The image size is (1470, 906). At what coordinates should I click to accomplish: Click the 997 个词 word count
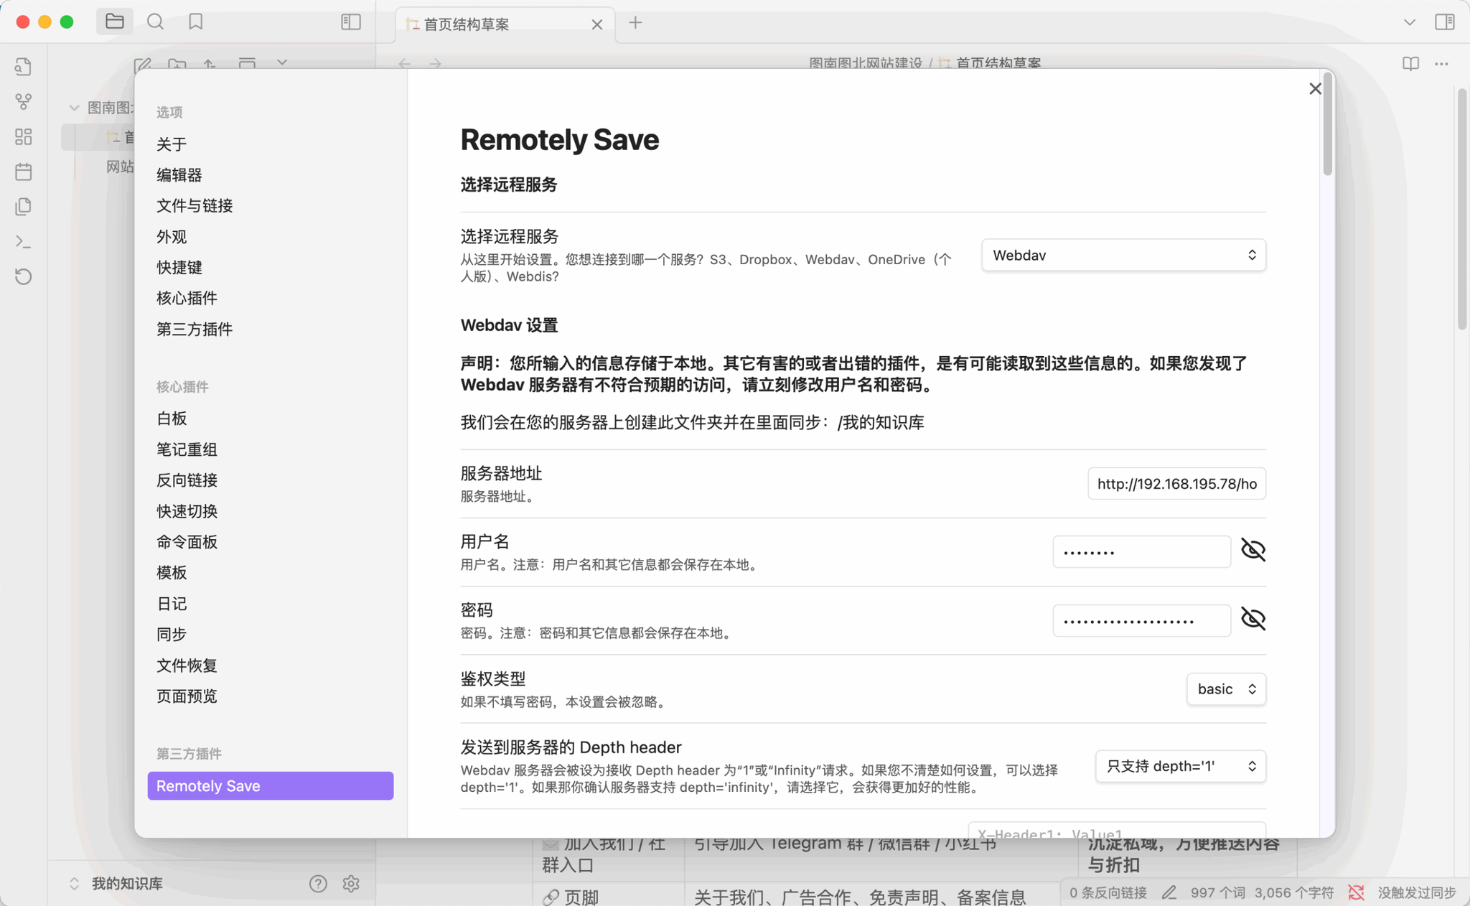pyautogui.click(x=1217, y=892)
